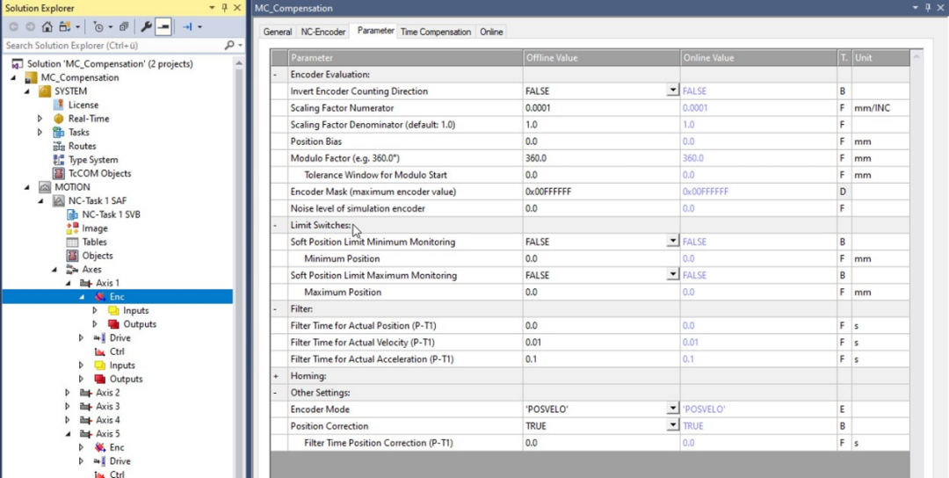
Task: Click the Modulo Factor offline value 360.0
Action: [602, 158]
